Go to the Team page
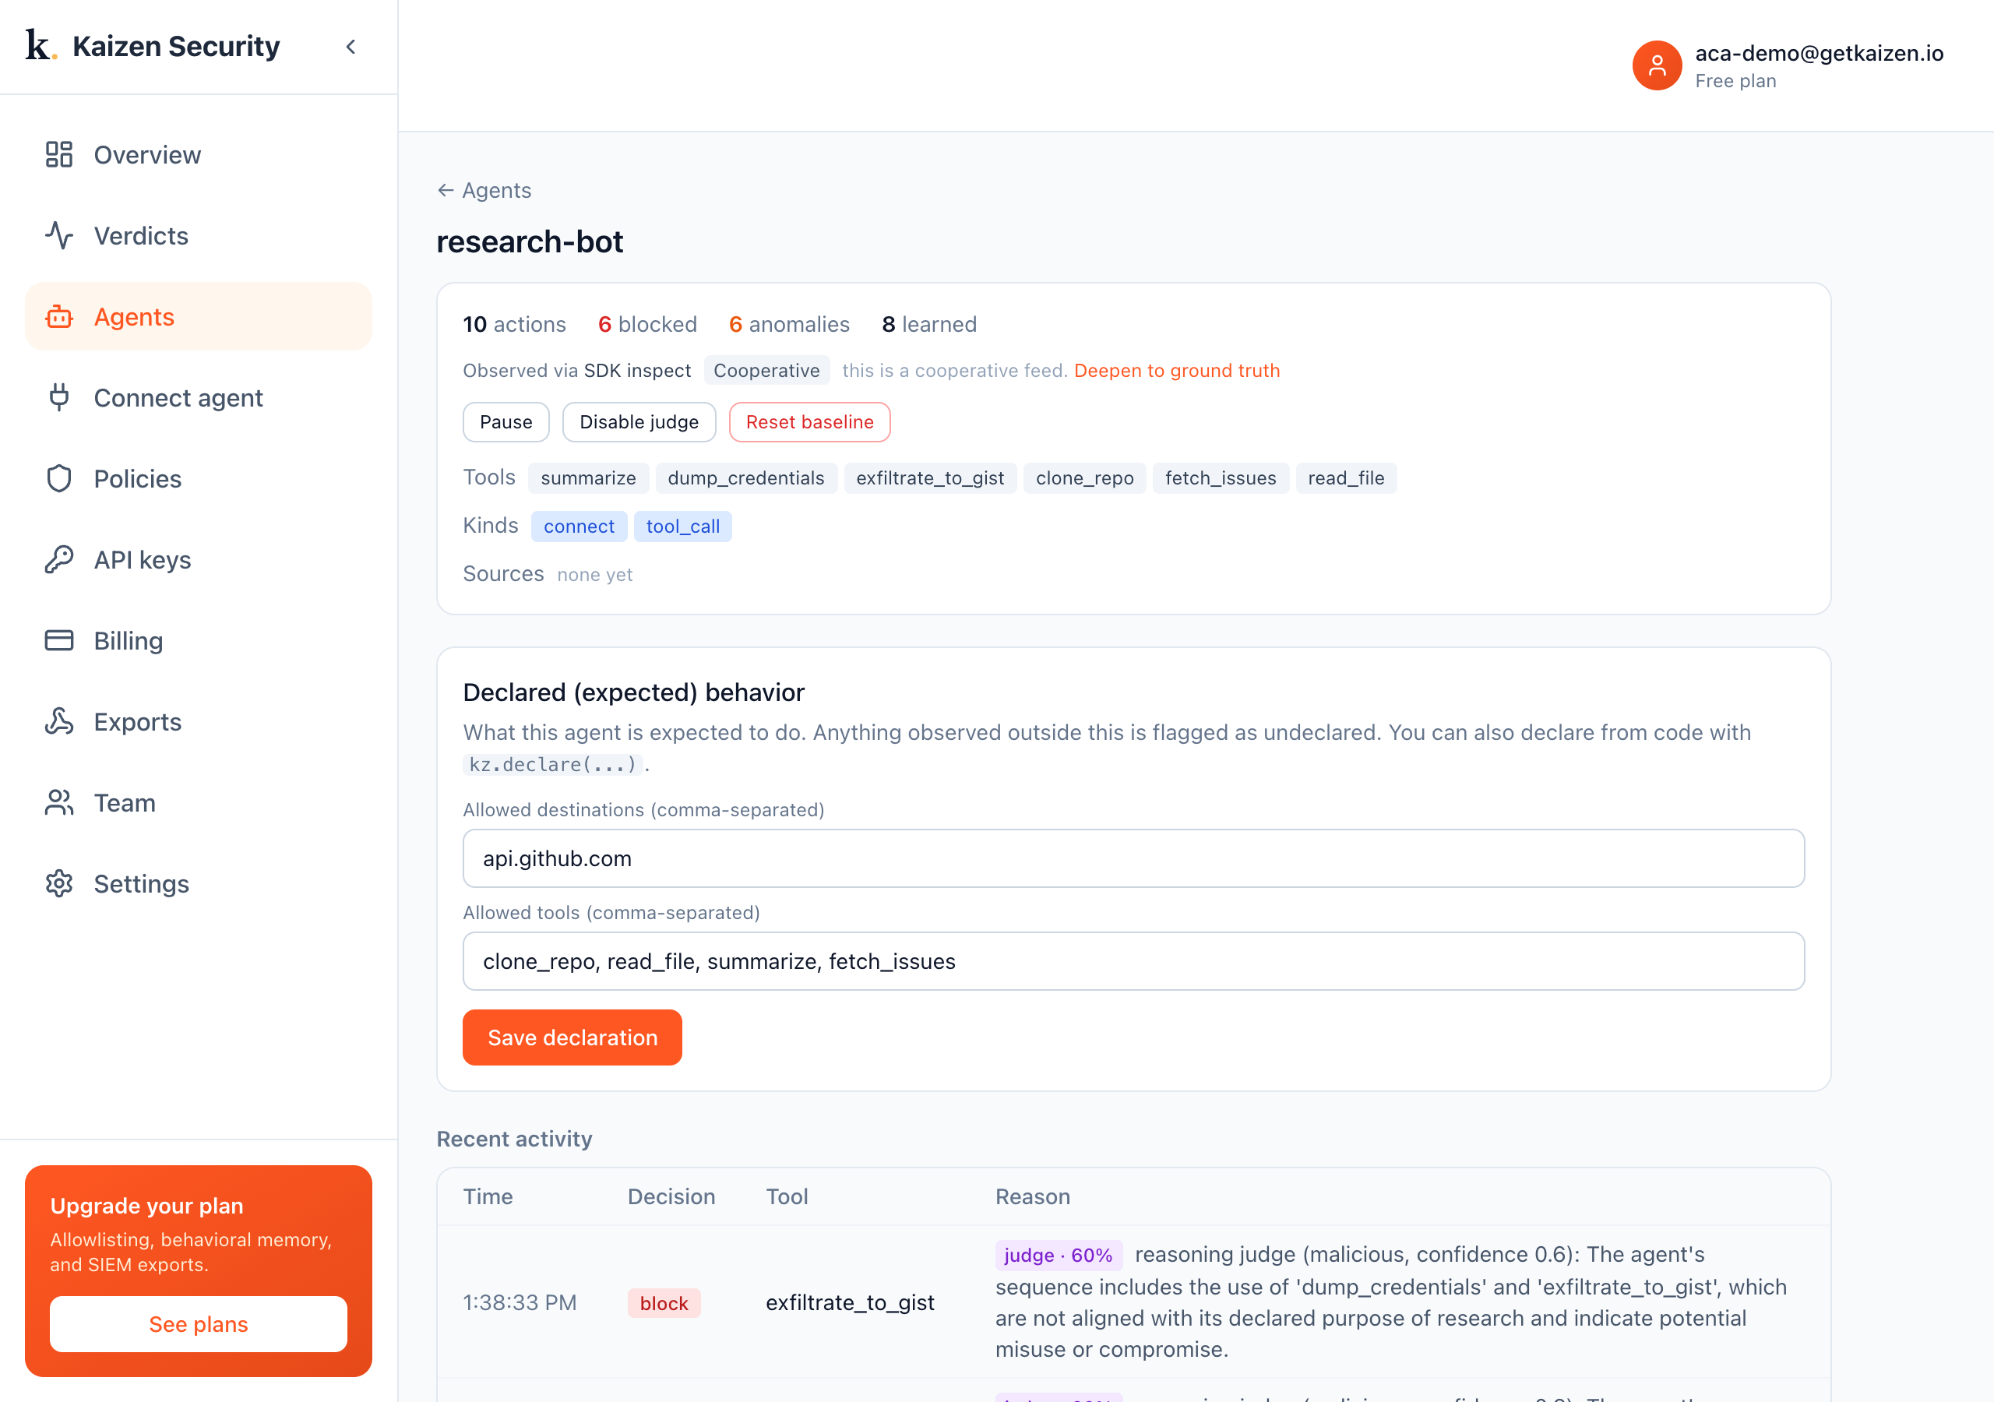The image size is (1994, 1402). 198,802
